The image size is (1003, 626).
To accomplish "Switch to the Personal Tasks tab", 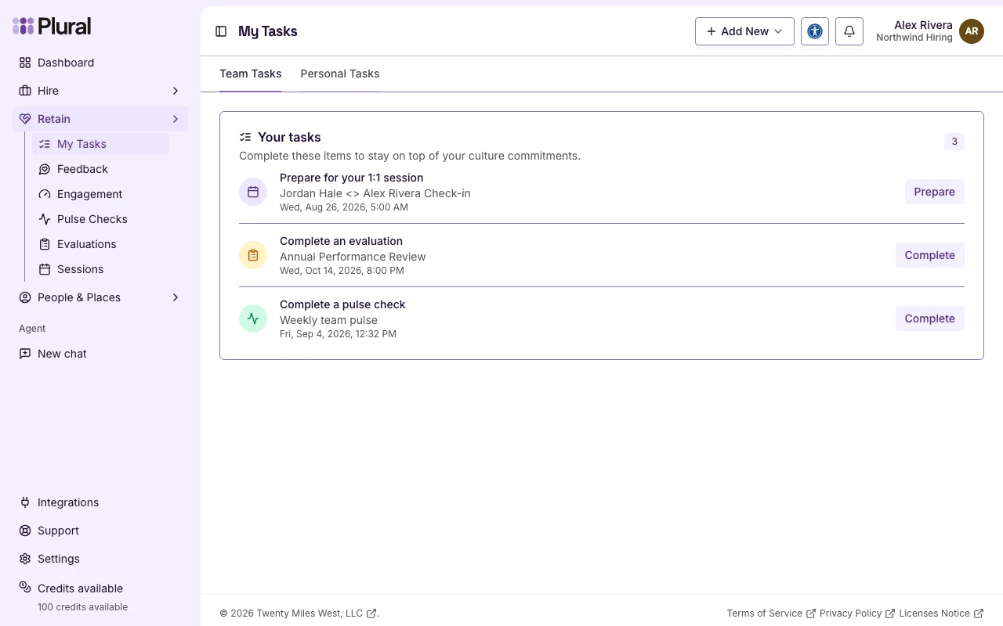I will click(340, 74).
